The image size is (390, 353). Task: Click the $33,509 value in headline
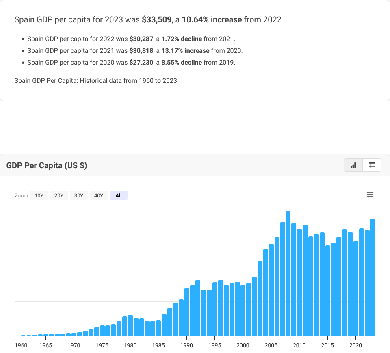(x=157, y=19)
